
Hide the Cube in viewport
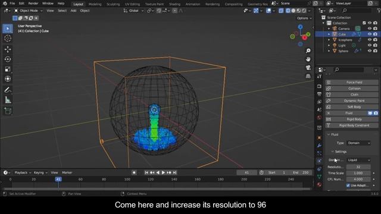pyautogui.click(x=370, y=34)
